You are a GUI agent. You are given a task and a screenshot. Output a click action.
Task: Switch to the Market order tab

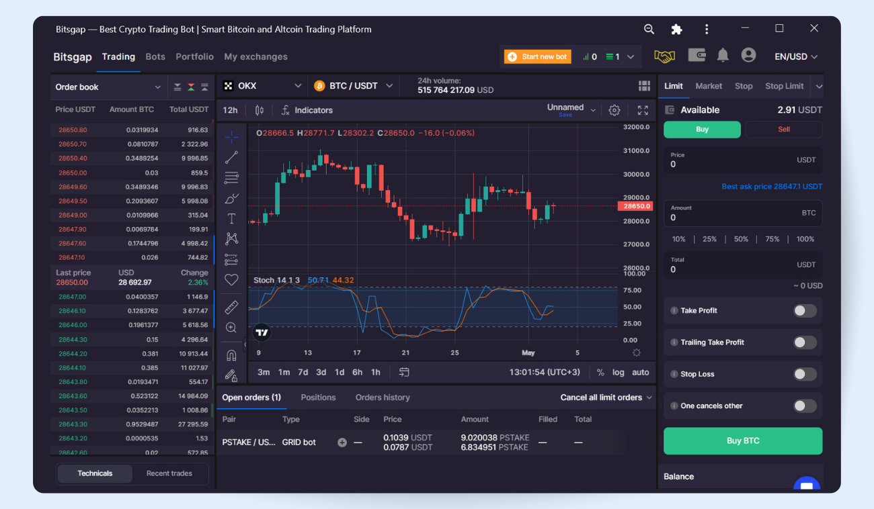[709, 86]
